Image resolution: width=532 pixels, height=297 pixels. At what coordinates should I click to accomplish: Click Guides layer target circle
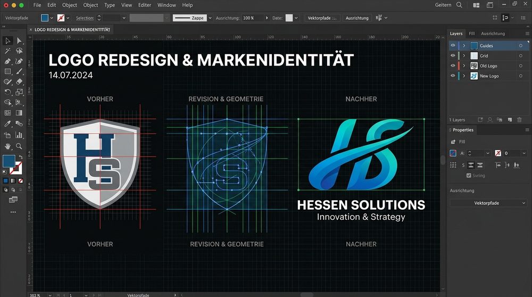[x=521, y=45]
